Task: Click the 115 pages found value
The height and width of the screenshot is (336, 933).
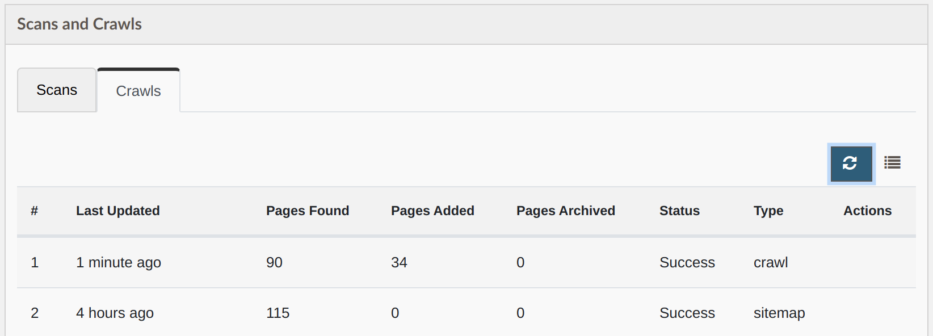Action: pos(278,313)
